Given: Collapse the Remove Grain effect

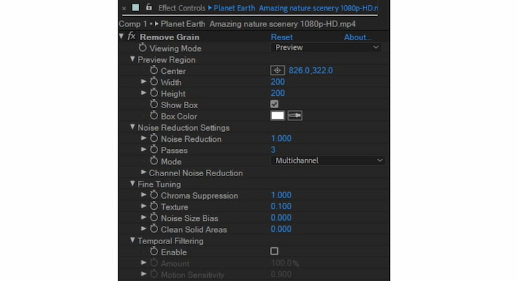Looking at the screenshot, I should point(122,36).
